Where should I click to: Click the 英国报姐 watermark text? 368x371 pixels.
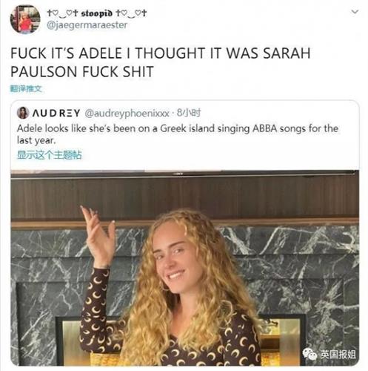point(338,354)
